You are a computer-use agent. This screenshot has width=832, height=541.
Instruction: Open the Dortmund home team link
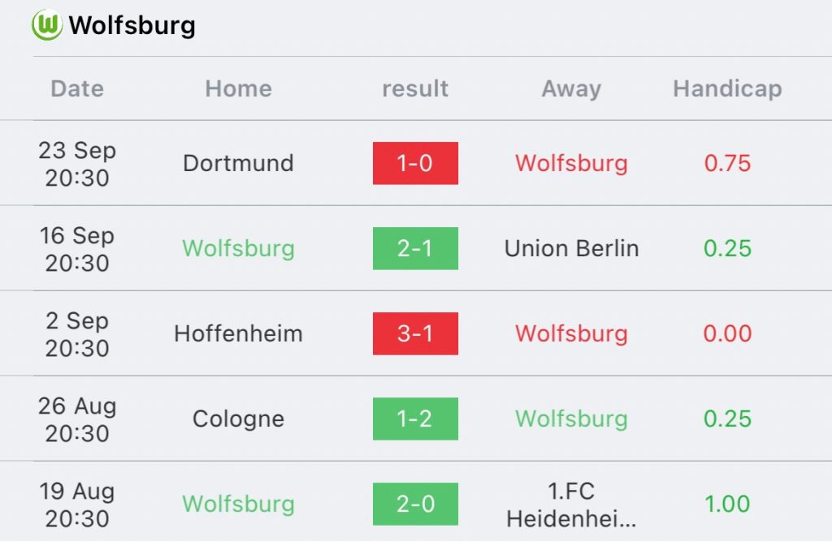tap(238, 163)
